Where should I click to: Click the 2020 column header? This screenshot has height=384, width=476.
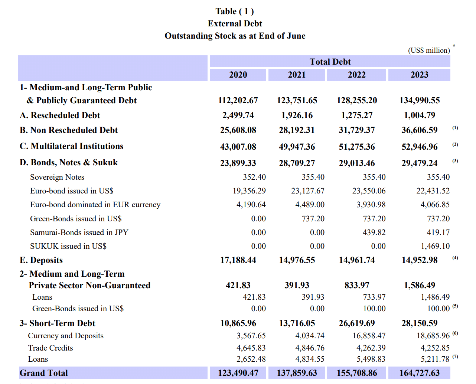pyautogui.click(x=238, y=75)
